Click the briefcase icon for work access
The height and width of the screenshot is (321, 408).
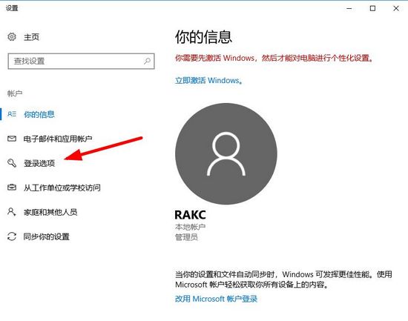[12, 188]
